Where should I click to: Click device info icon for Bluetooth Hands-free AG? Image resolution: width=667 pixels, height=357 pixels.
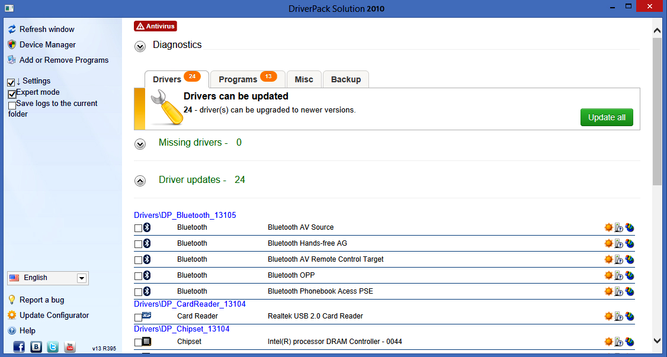click(x=619, y=244)
